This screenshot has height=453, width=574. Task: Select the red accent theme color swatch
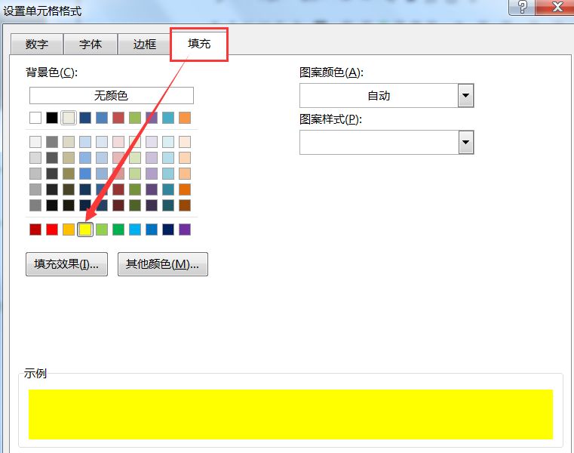click(x=118, y=118)
